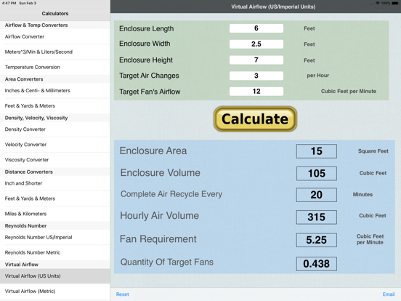Image resolution: width=401 pixels, height=301 pixels.
Task: Click the 4:47 PM clock in status bar
Action: (x=9, y=3)
